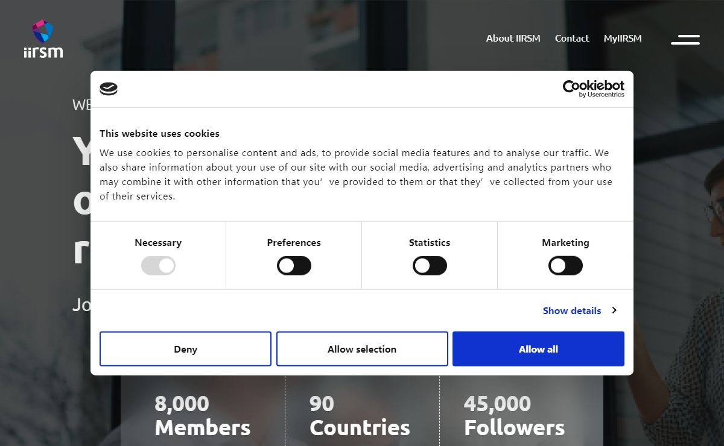Click the This website uses cookies heading
Viewport: 724px width, 446px height.
coord(159,133)
